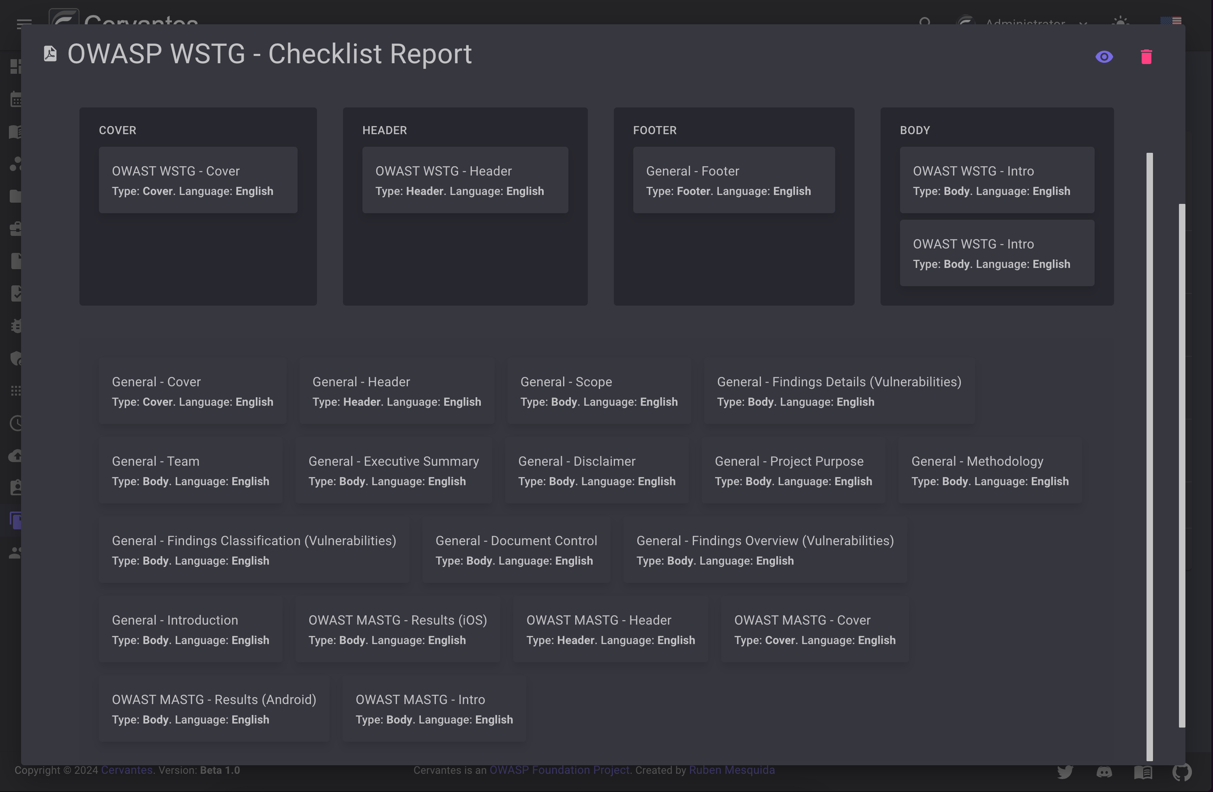Viewport: 1213px width, 792px height.
Task: Open the Ruben Mesquida link
Action: (732, 770)
